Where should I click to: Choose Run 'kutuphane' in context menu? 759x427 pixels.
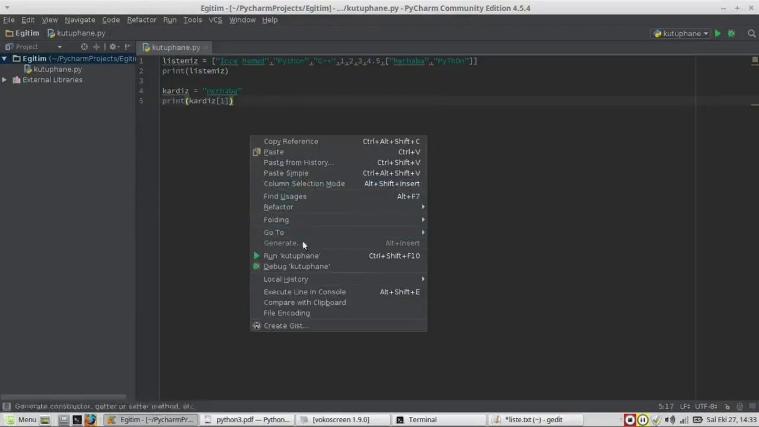[x=338, y=256]
